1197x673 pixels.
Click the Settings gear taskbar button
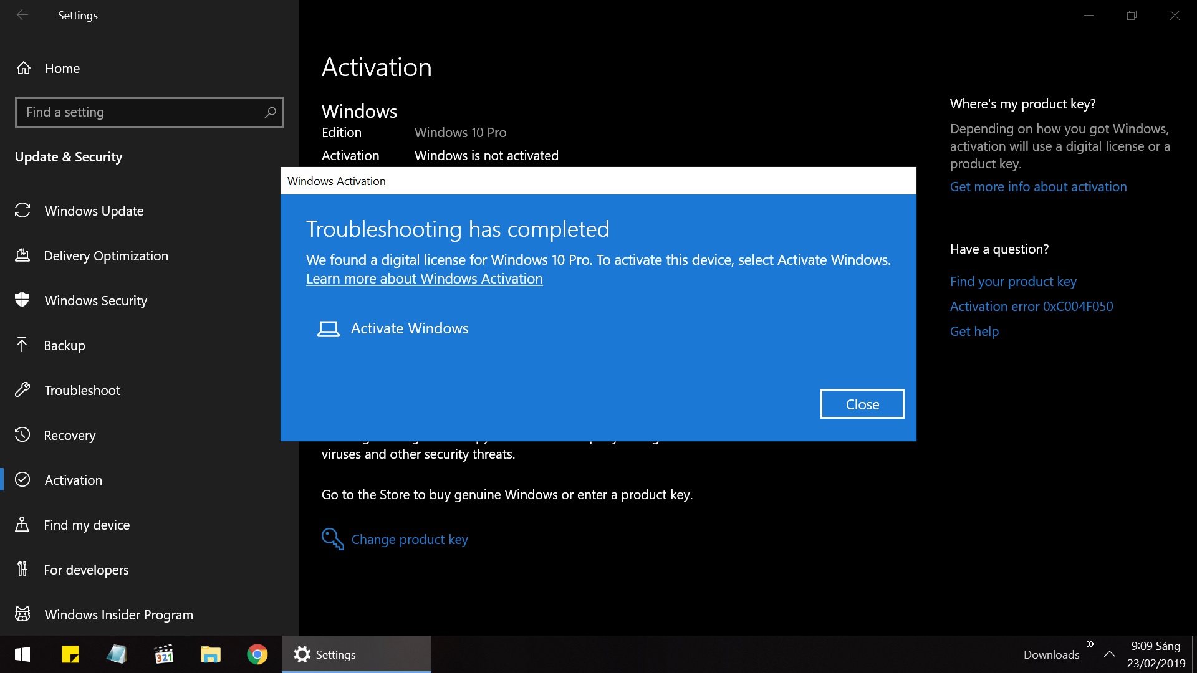click(x=356, y=654)
